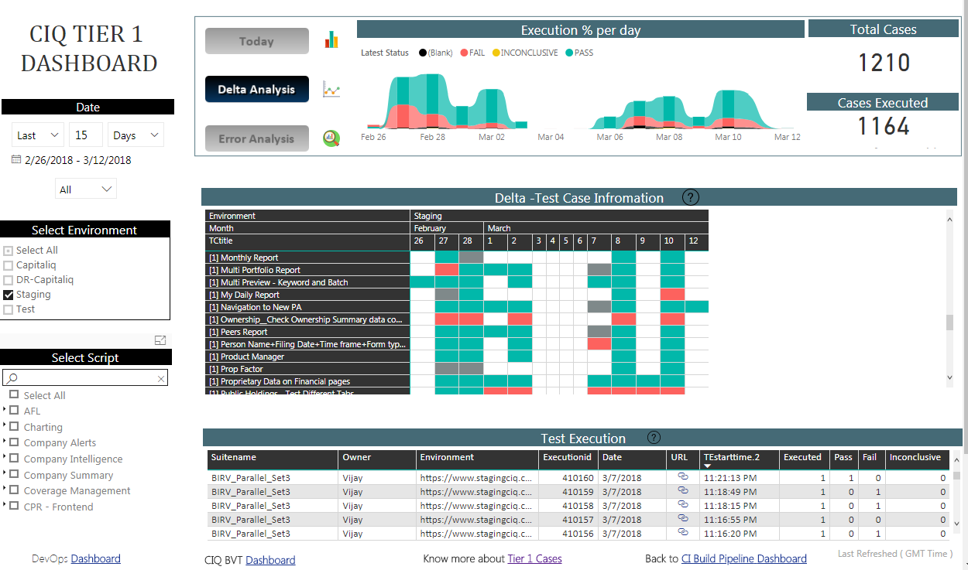The width and height of the screenshot is (968, 570).
Task: Click into the Select Script search field
Action: pos(84,378)
